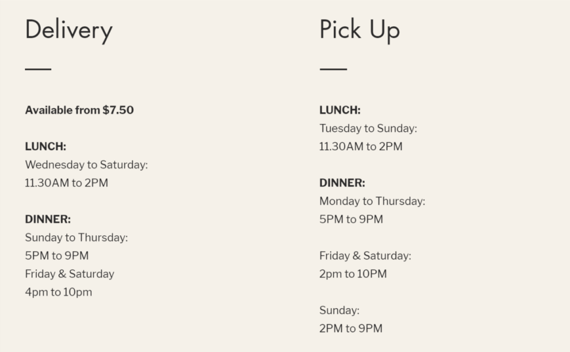Click "Friday & Saturday:" in the Pick Up column
This screenshot has width=570, height=352.
pos(365,256)
